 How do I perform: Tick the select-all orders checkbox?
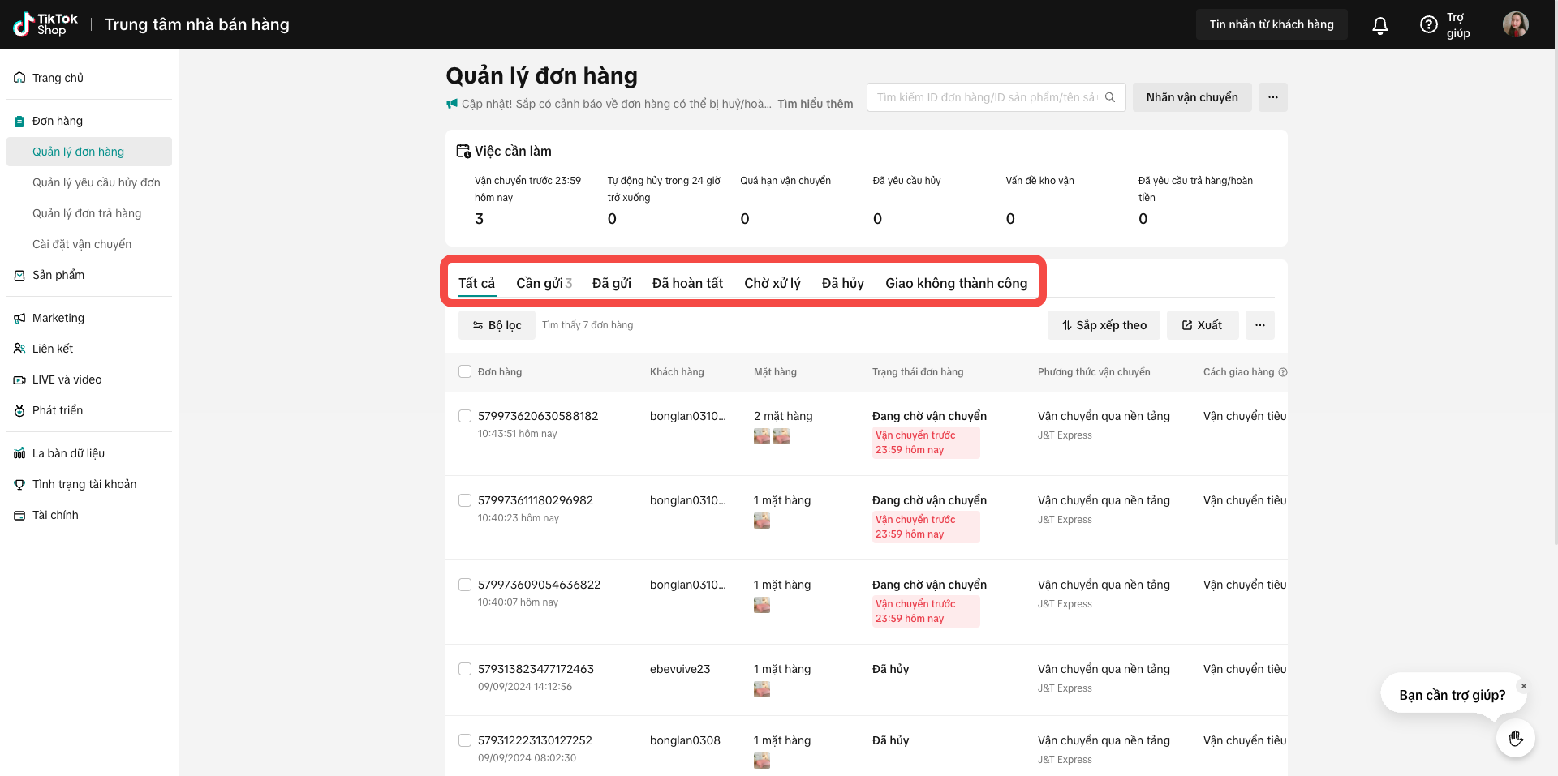(465, 371)
